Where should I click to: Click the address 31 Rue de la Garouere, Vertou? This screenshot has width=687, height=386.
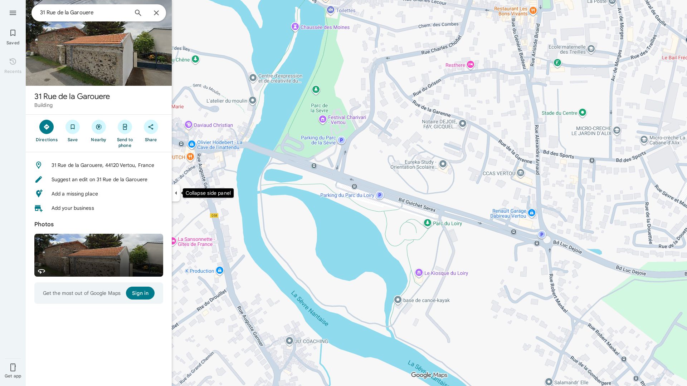tap(103, 165)
